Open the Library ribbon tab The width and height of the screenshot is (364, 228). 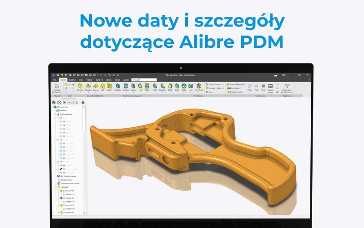point(109,80)
